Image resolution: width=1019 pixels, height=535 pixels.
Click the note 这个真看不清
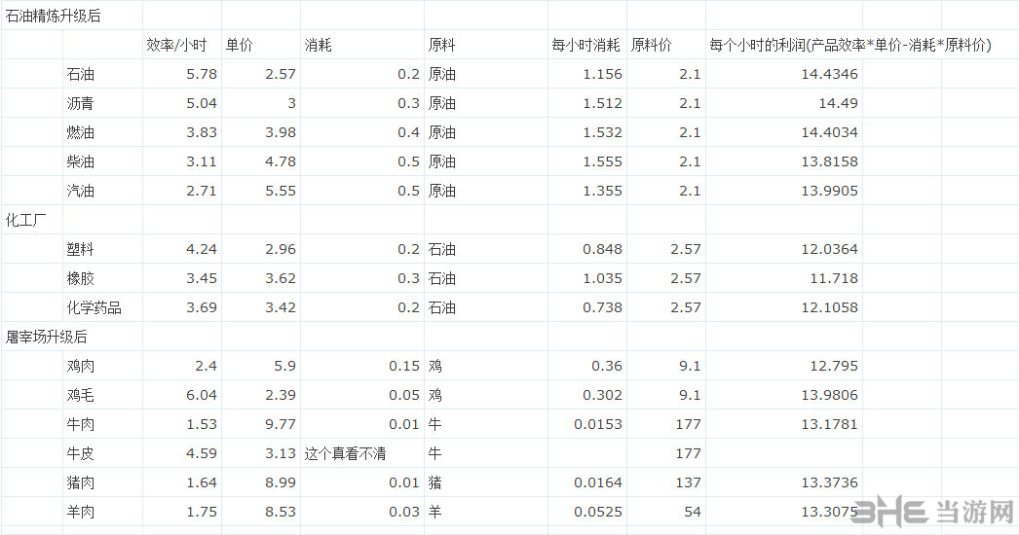345,454
